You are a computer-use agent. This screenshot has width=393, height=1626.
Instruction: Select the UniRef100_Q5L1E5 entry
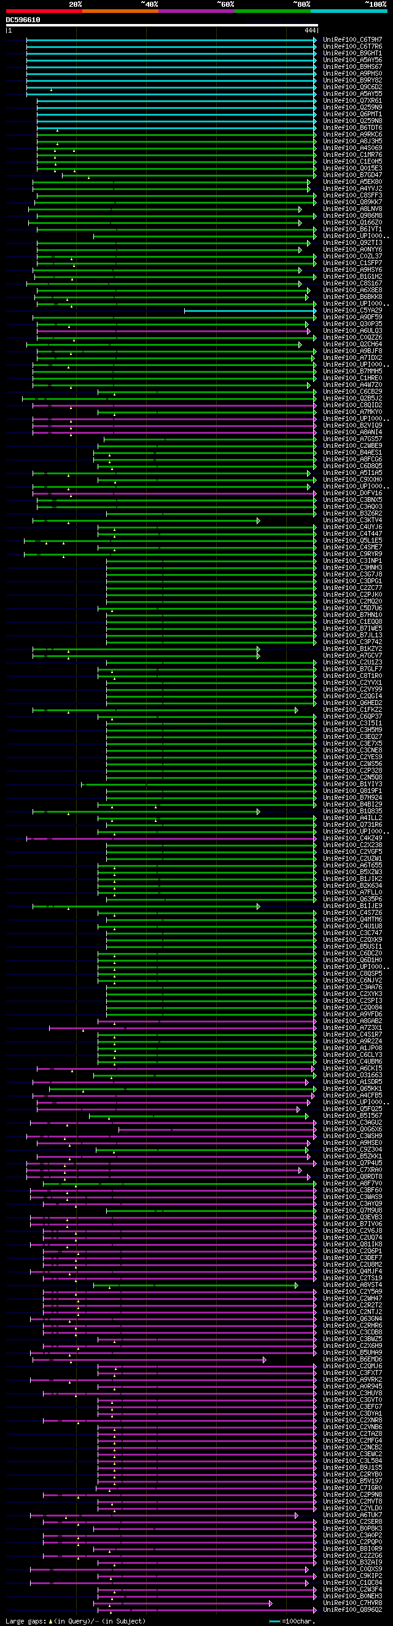point(352,540)
